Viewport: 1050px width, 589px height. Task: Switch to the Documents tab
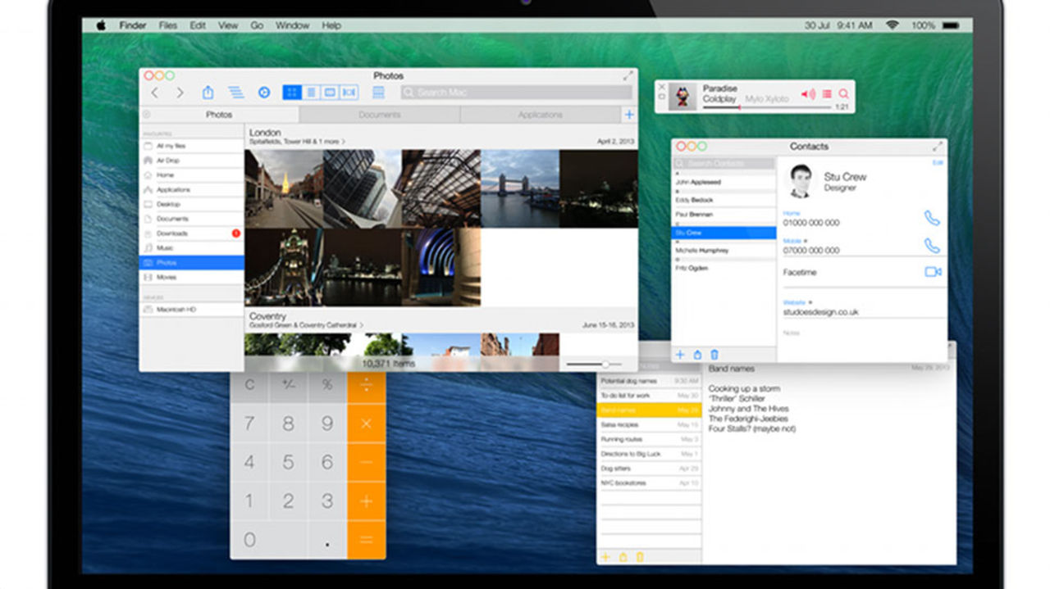pyautogui.click(x=379, y=115)
